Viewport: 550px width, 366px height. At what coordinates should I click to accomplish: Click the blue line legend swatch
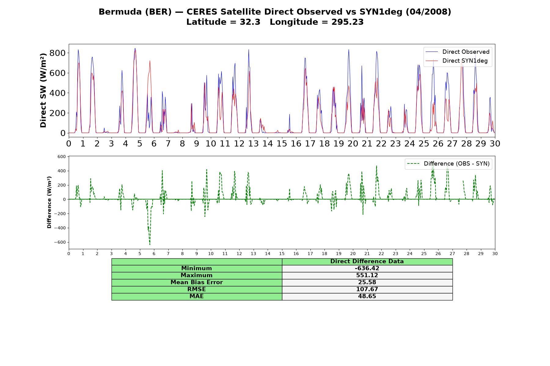pyautogui.click(x=432, y=52)
